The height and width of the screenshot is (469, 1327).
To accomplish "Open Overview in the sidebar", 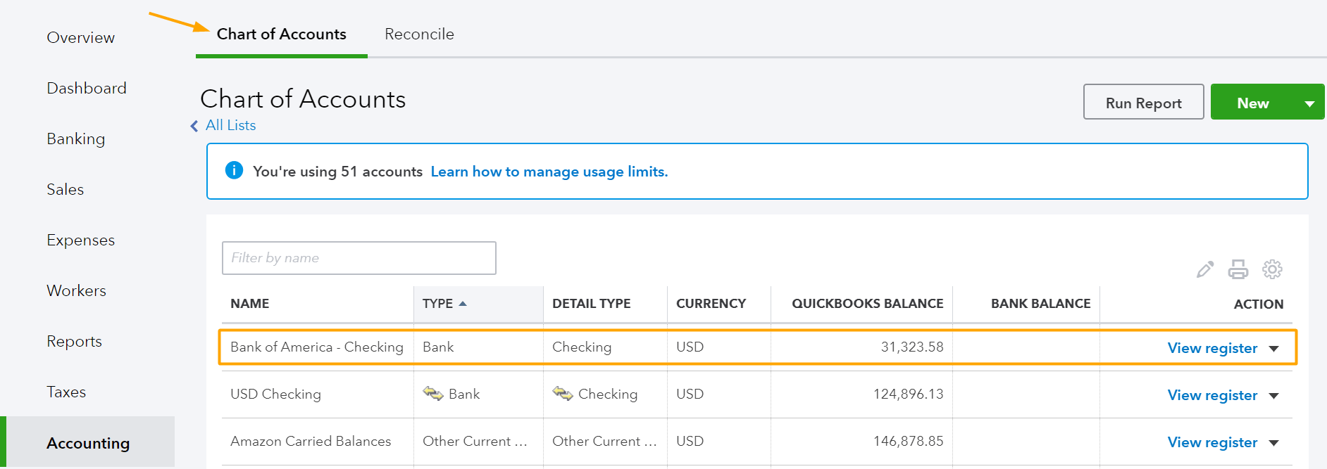I will pos(81,38).
